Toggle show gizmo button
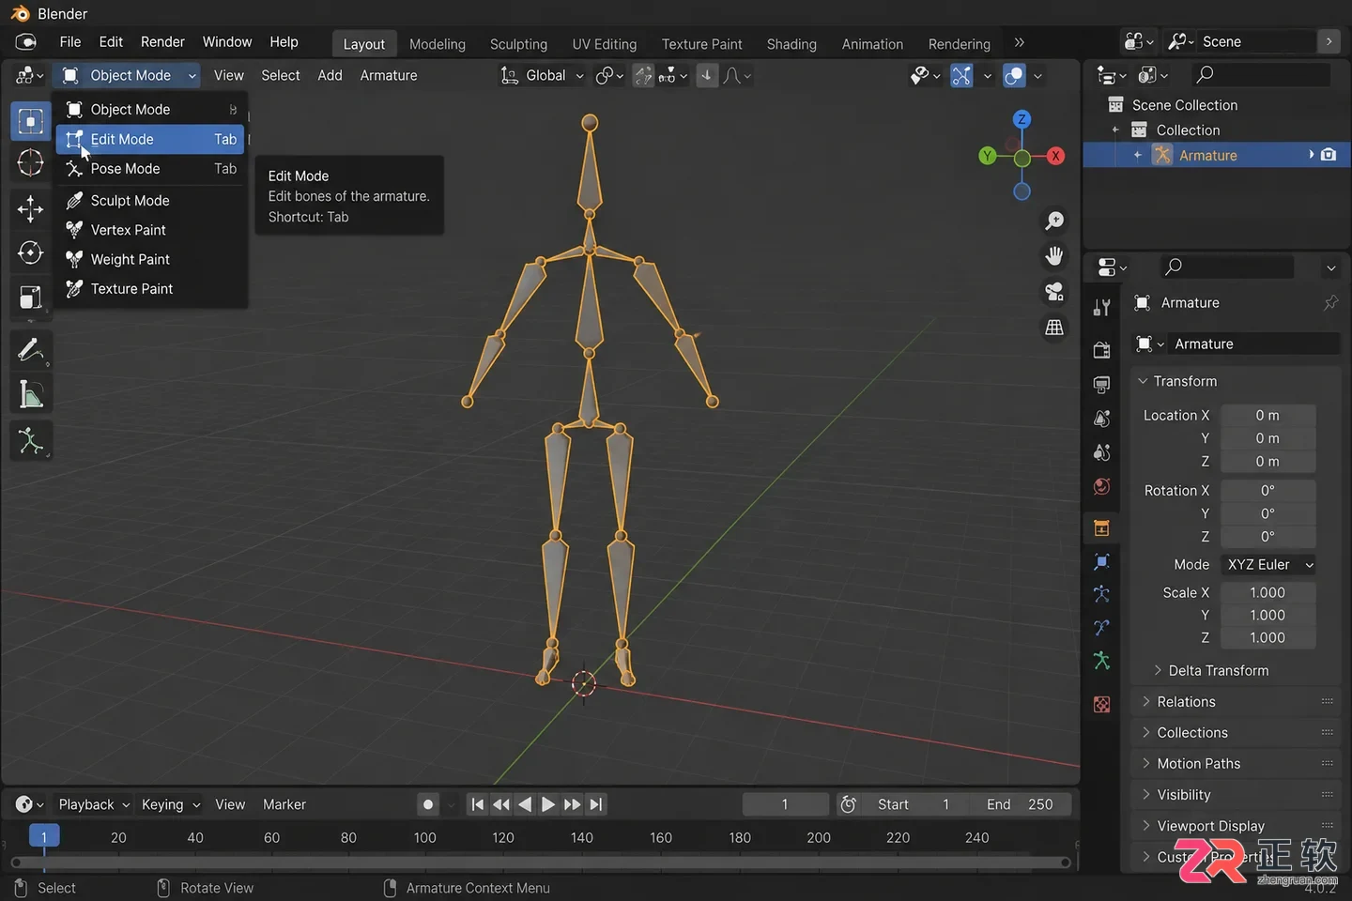Screen dimensions: 1352x901 point(961,75)
